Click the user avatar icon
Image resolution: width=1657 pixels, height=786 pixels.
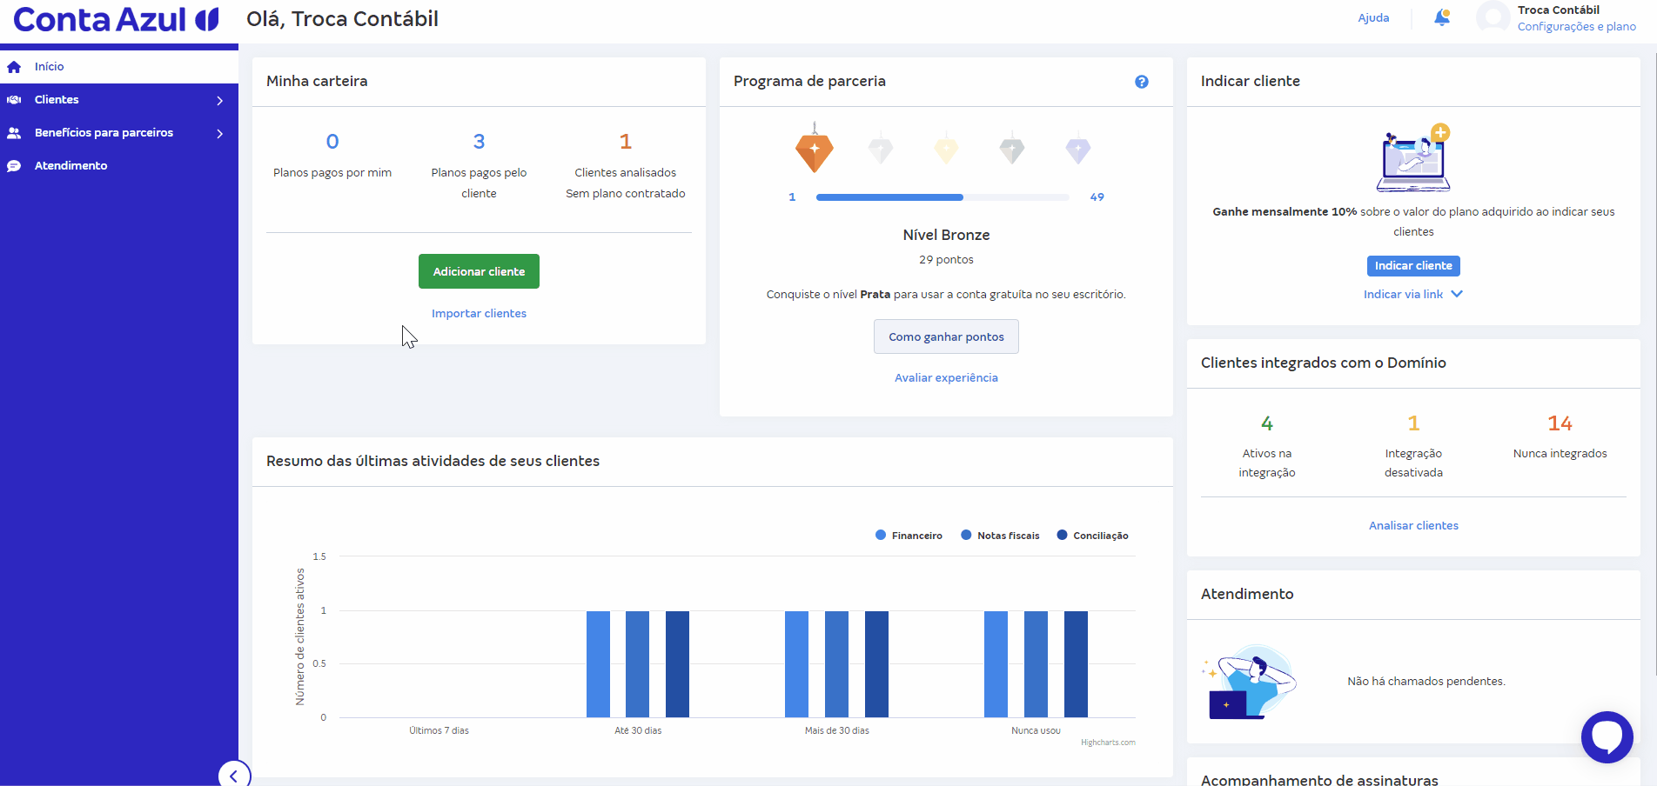pos(1493,17)
